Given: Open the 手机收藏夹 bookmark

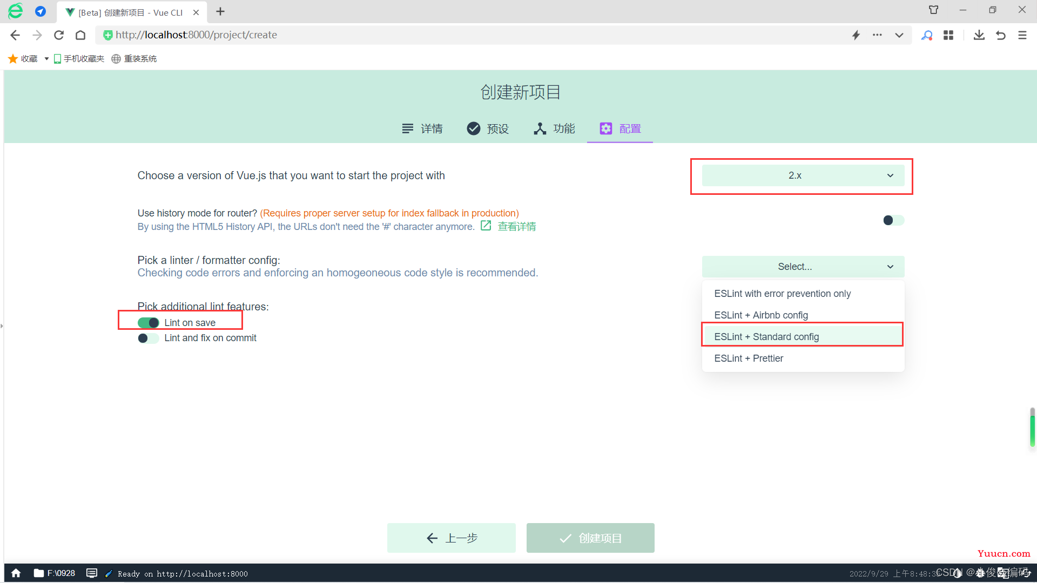Looking at the screenshot, I should click(x=79, y=58).
